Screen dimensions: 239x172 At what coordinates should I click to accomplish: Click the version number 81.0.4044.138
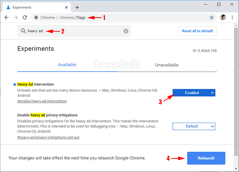click(x=205, y=51)
